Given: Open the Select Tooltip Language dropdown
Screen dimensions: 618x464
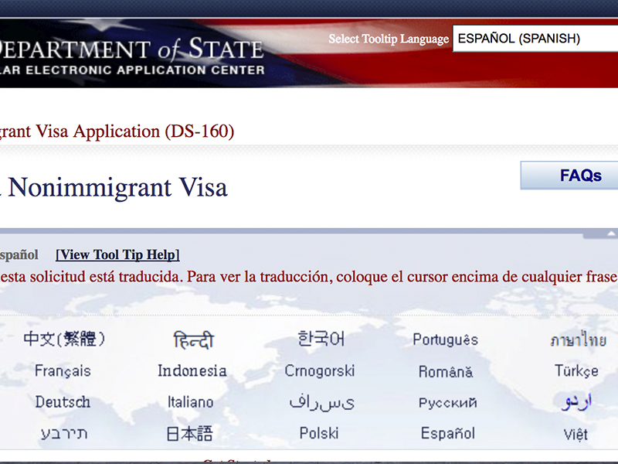Looking at the screenshot, I should [x=535, y=38].
